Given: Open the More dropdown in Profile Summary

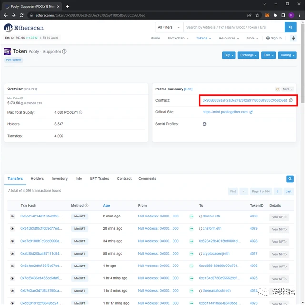Looking at the screenshot, I should click(287, 89).
